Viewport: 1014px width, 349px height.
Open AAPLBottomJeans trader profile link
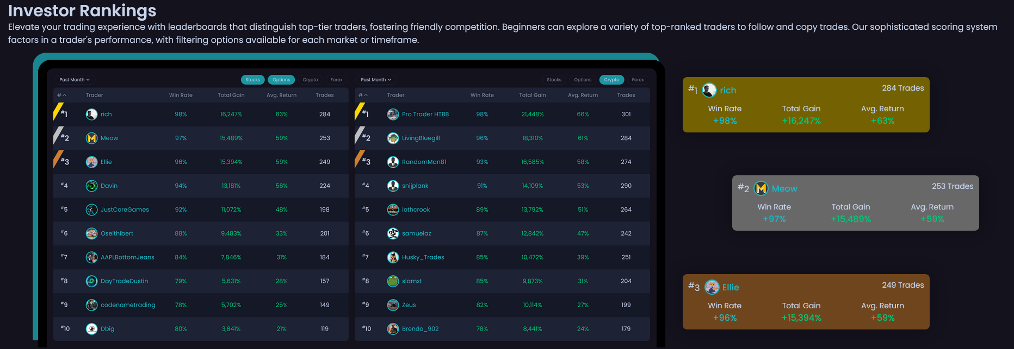127,257
